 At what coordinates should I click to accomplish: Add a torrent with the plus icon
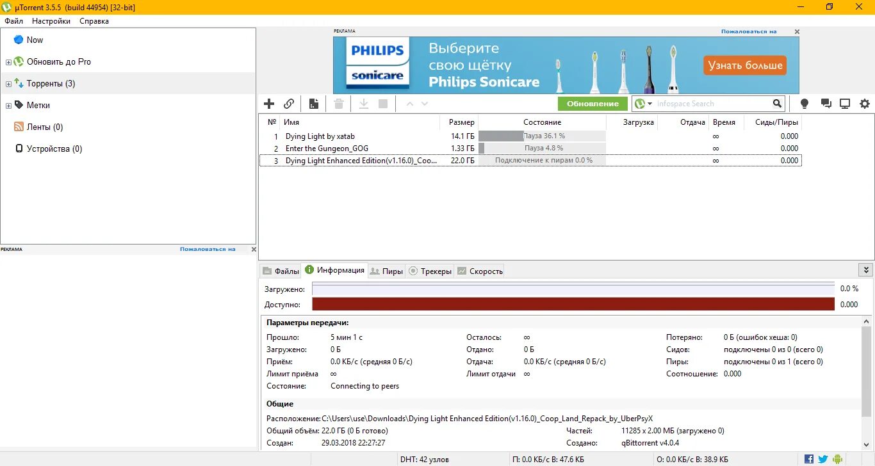click(269, 104)
